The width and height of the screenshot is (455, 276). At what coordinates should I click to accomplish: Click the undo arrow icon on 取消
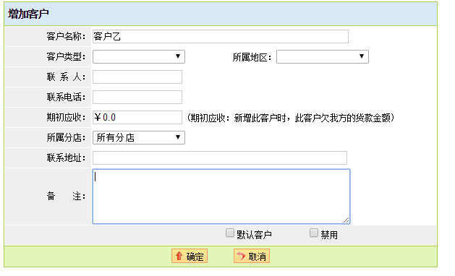click(241, 256)
